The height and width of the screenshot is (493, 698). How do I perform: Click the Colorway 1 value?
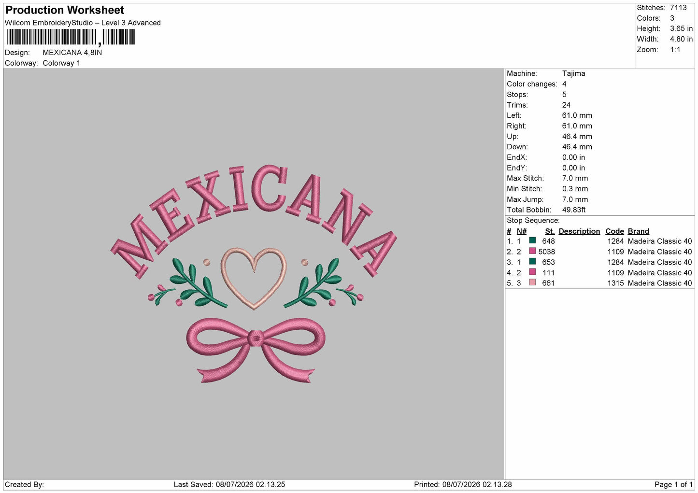coord(61,63)
